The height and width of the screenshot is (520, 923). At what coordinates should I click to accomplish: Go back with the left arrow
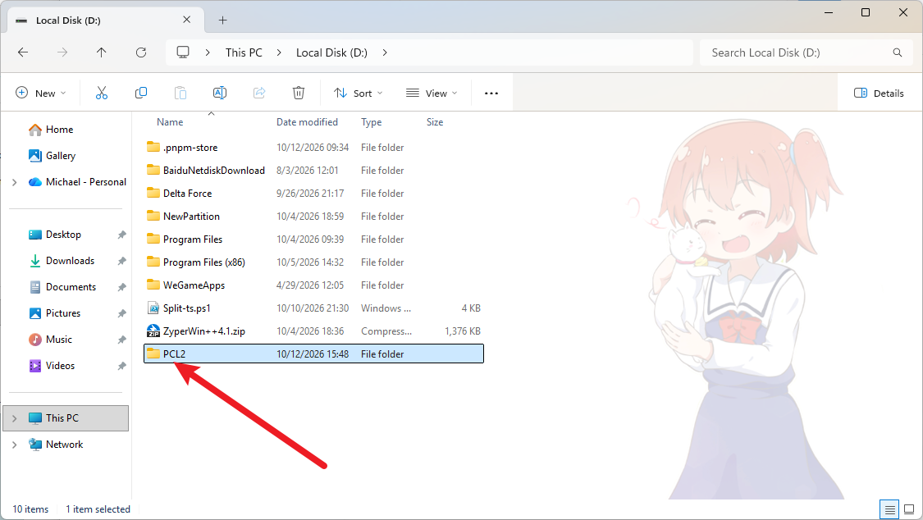[23, 52]
